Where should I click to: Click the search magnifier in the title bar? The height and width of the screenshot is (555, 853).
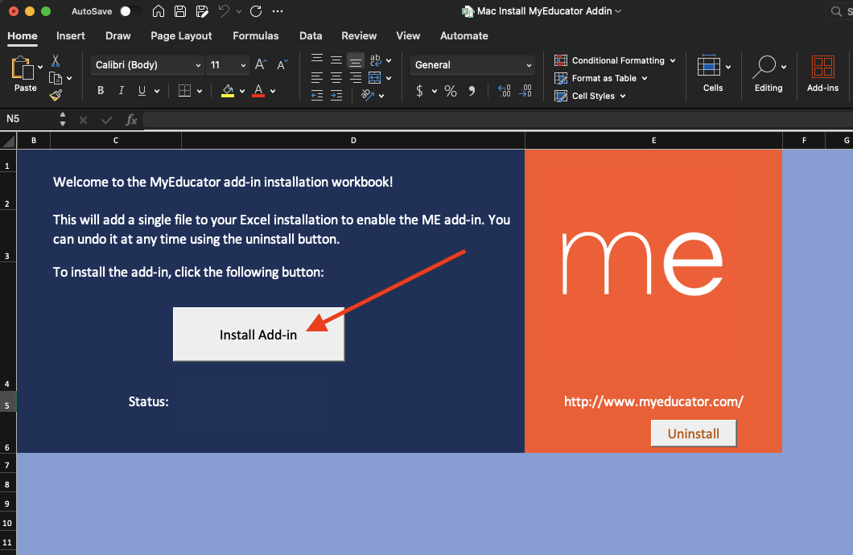[836, 11]
